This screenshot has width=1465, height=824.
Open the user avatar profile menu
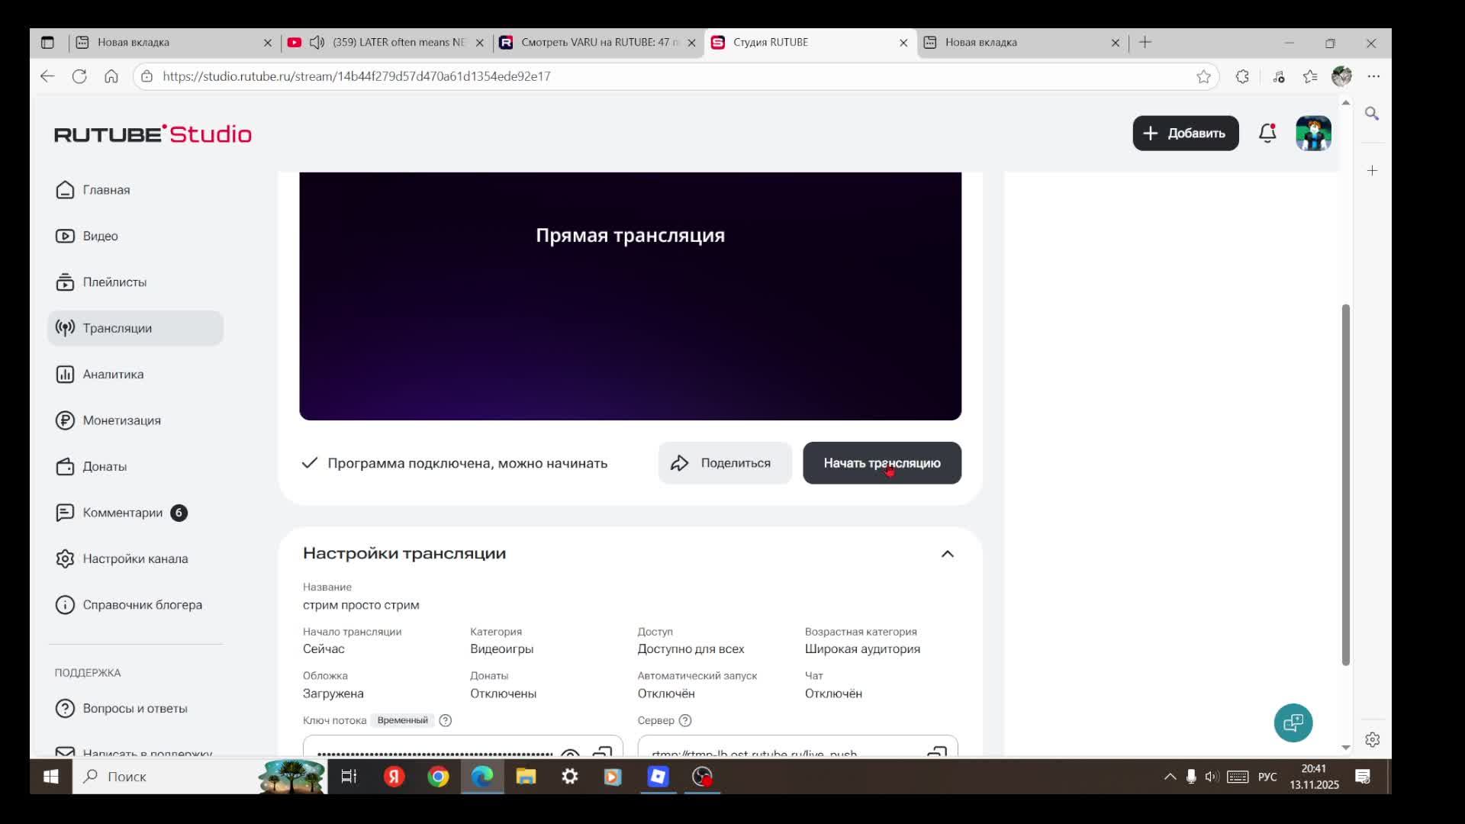click(1313, 134)
